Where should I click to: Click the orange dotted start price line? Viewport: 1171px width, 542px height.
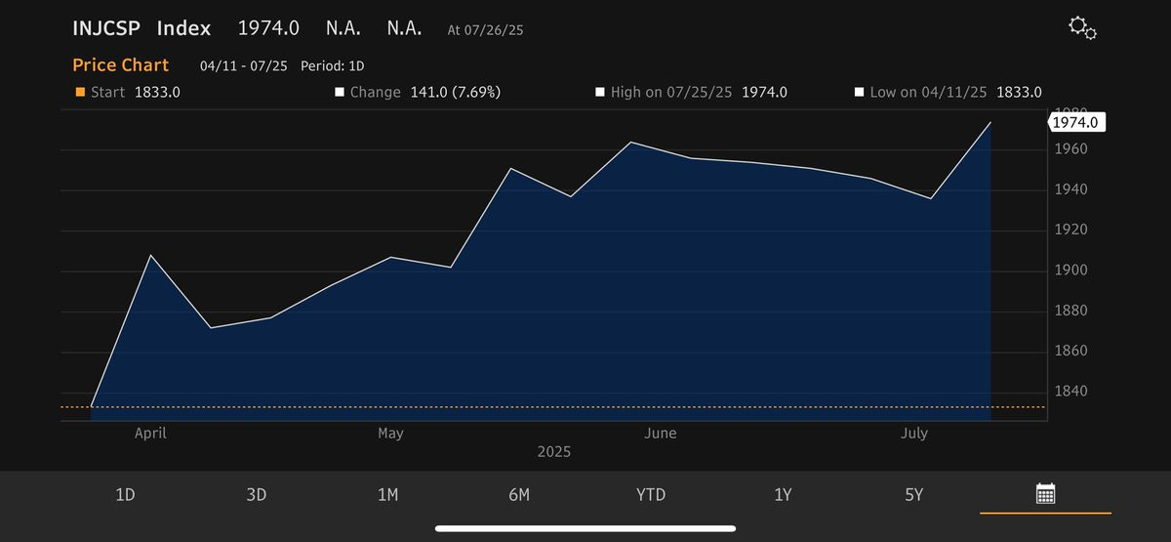tap(553, 407)
